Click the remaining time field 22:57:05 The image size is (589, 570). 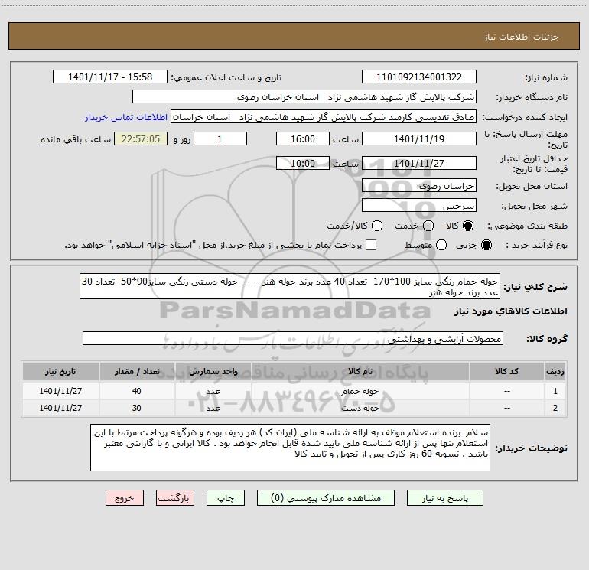tap(141, 139)
